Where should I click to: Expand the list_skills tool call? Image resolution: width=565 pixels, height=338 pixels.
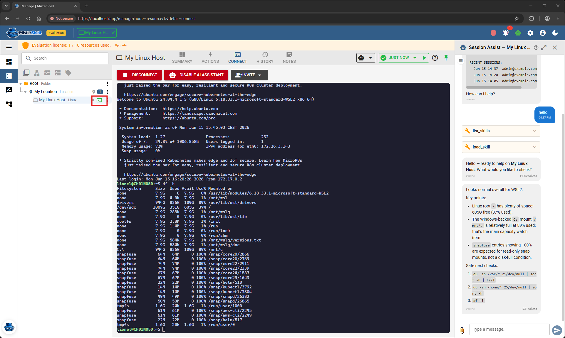(x=501, y=131)
